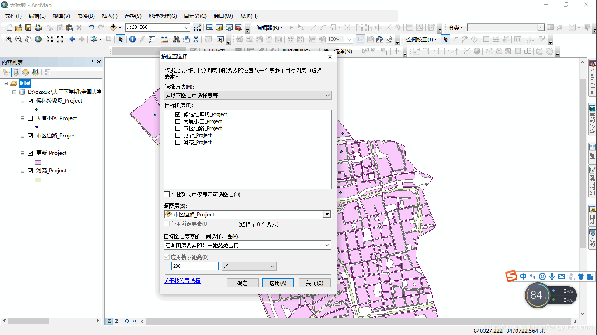Open the 空间校正(J) dropdown menu

[x=421, y=39]
